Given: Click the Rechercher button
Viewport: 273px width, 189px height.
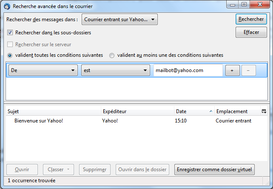Looking at the screenshot, I should coord(251,19).
